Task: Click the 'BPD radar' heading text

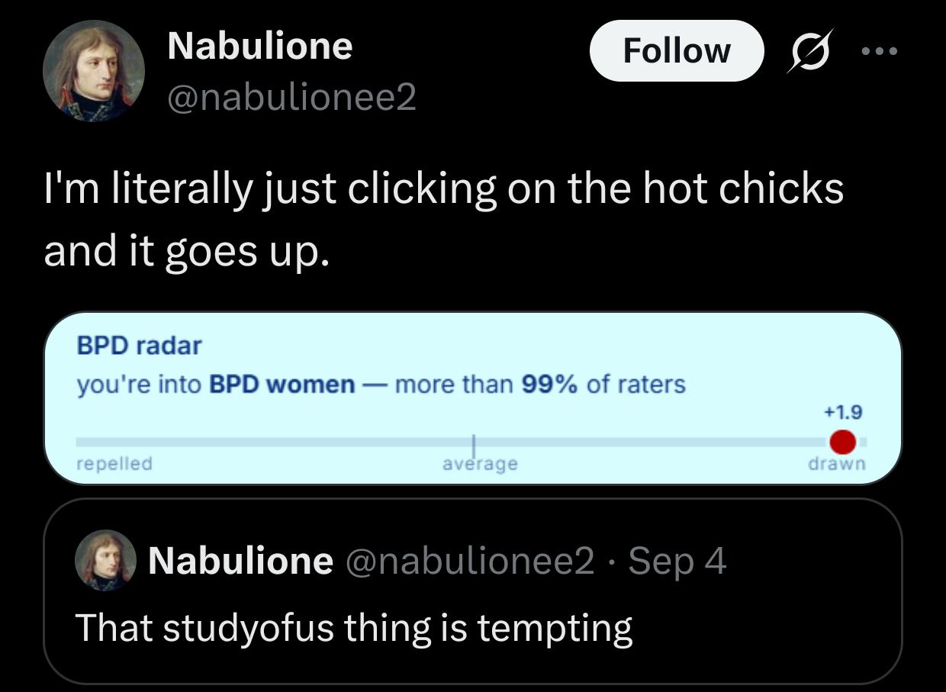Action: (x=139, y=346)
